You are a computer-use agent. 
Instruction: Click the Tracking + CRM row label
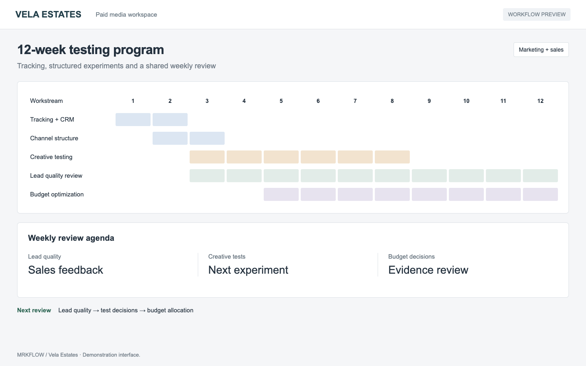point(52,120)
